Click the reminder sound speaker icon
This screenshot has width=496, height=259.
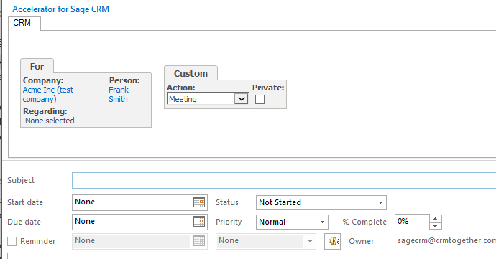pos(332,241)
